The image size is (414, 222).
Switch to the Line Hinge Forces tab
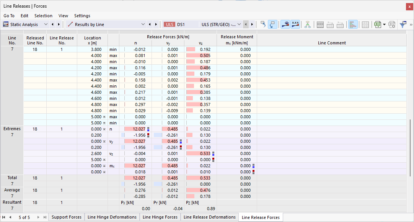(x=160, y=217)
